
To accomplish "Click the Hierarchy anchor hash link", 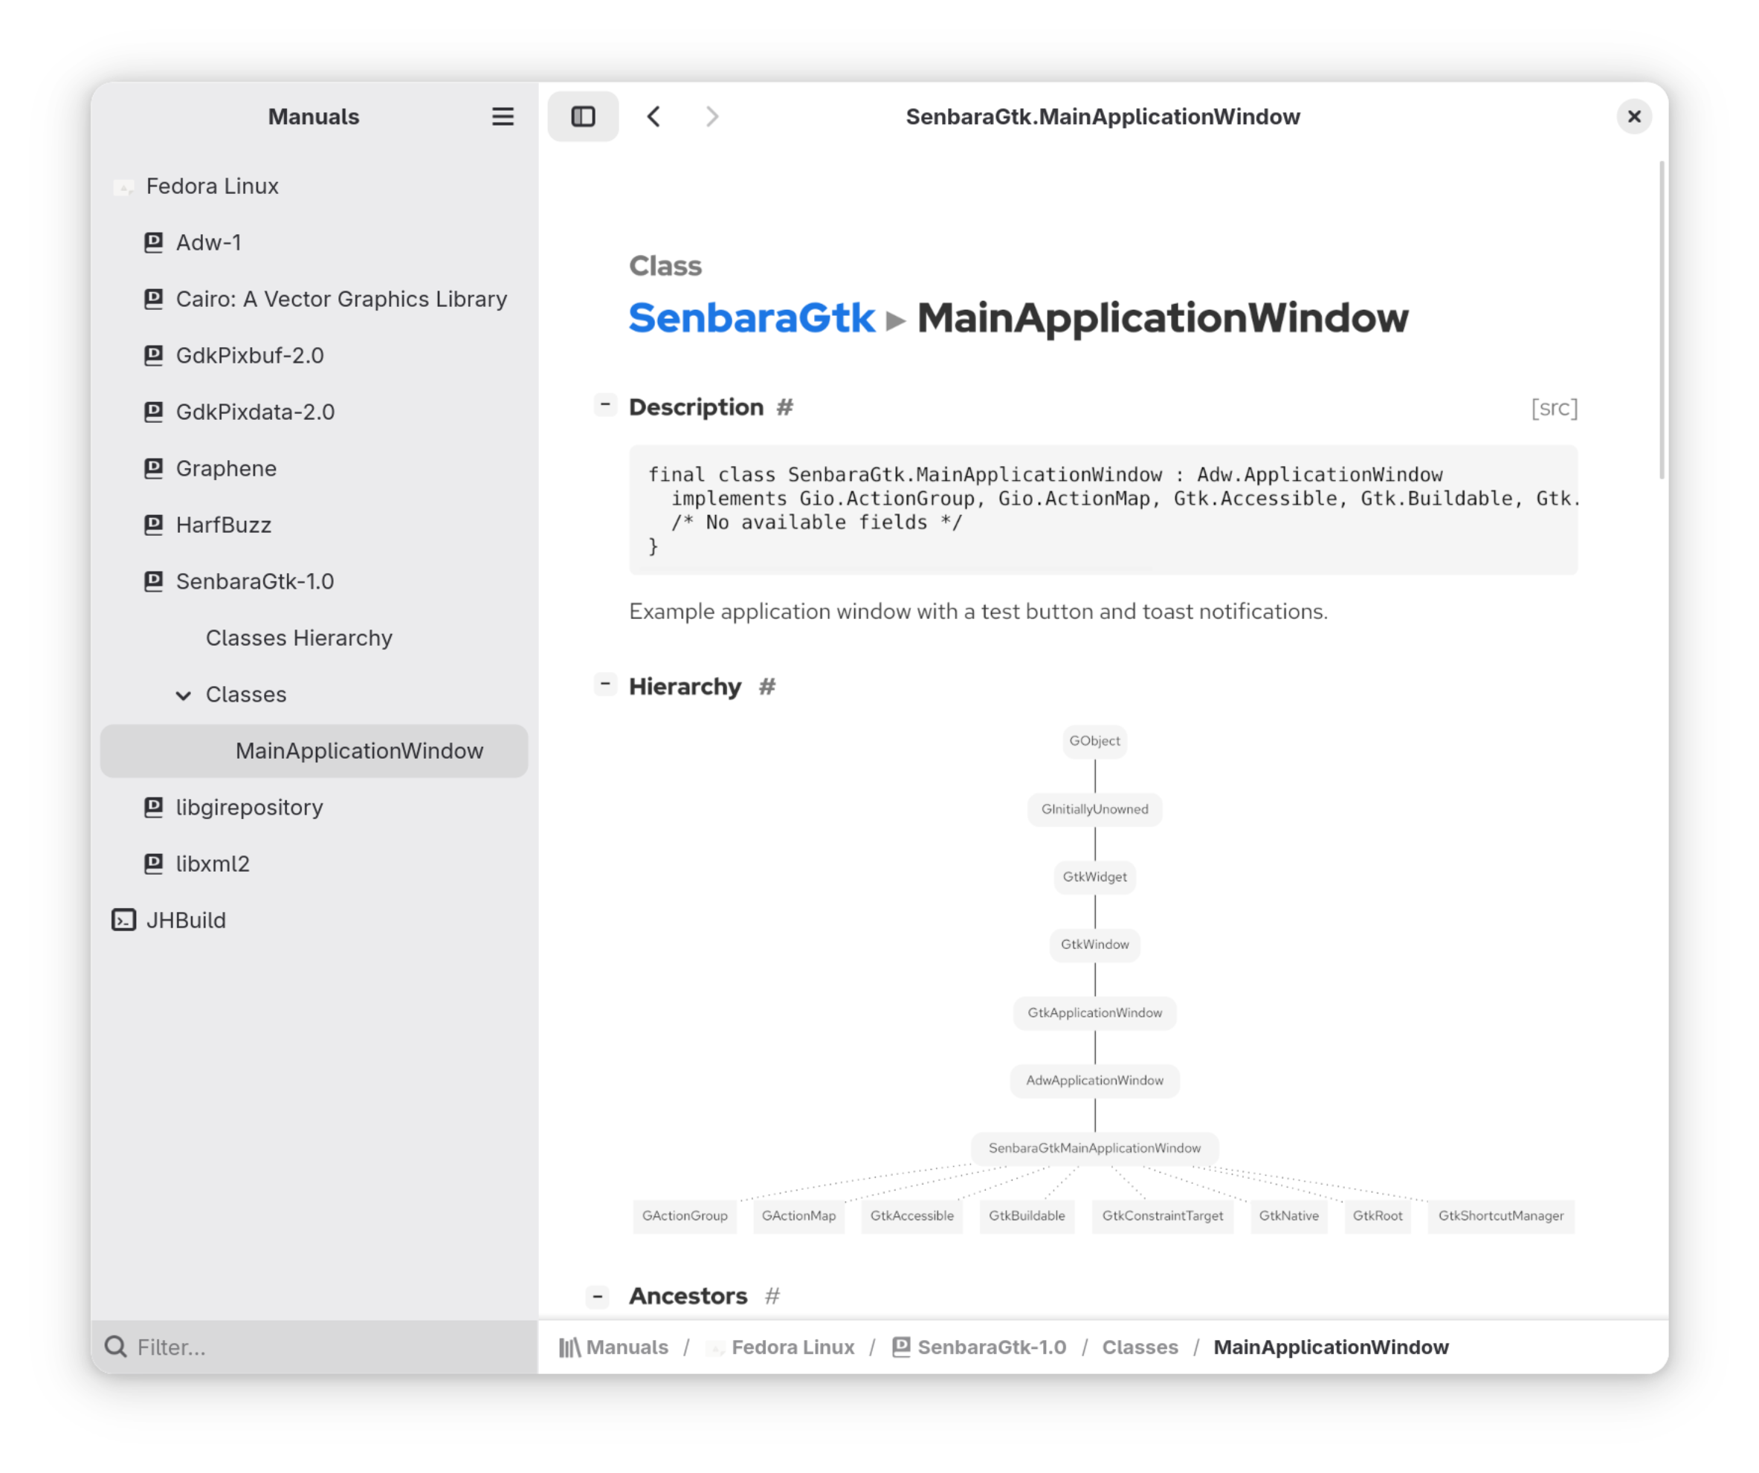I will coord(766,687).
